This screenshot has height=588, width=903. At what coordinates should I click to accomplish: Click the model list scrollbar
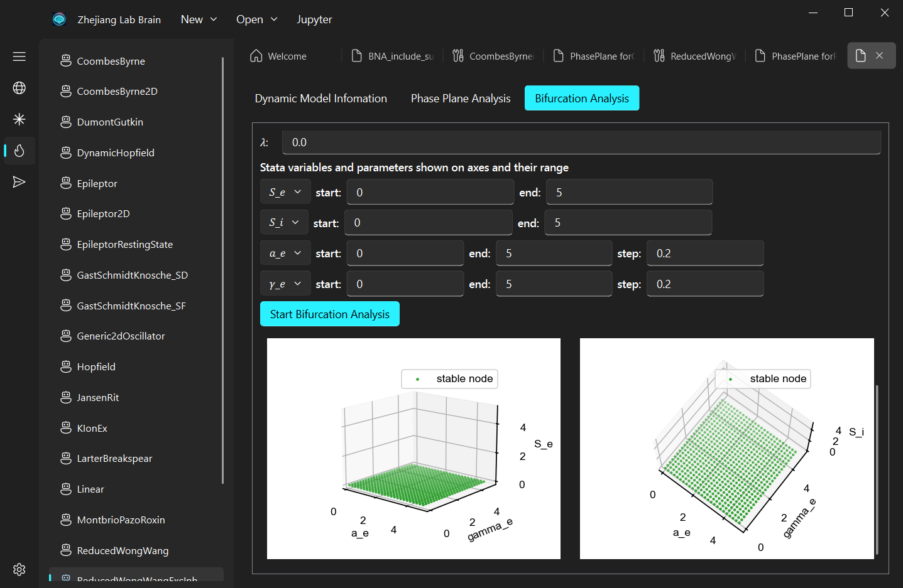click(223, 270)
